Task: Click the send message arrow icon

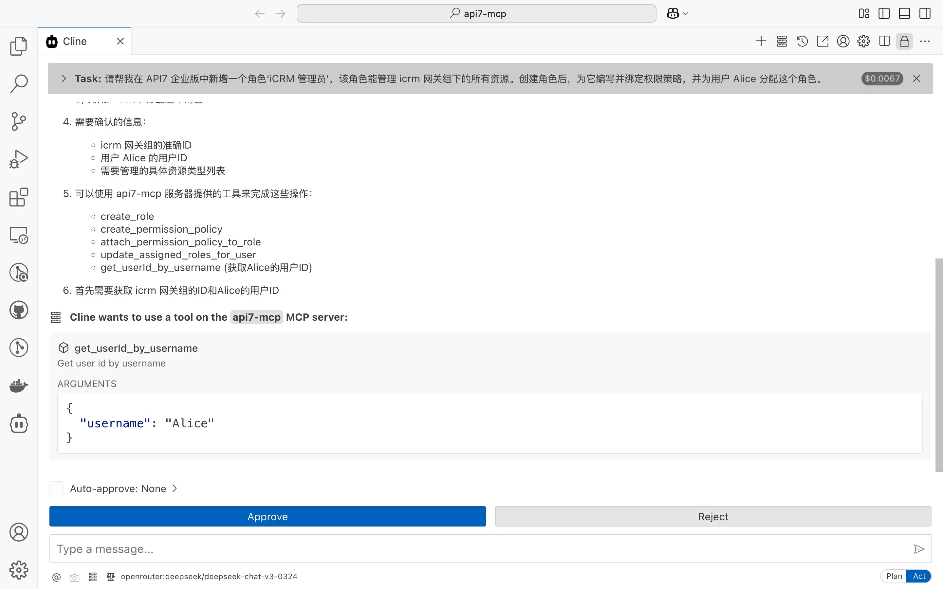Action: [x=918, y=549]
